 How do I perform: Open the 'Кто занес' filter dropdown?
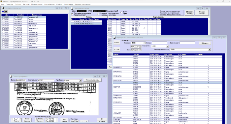click(168, 46)
